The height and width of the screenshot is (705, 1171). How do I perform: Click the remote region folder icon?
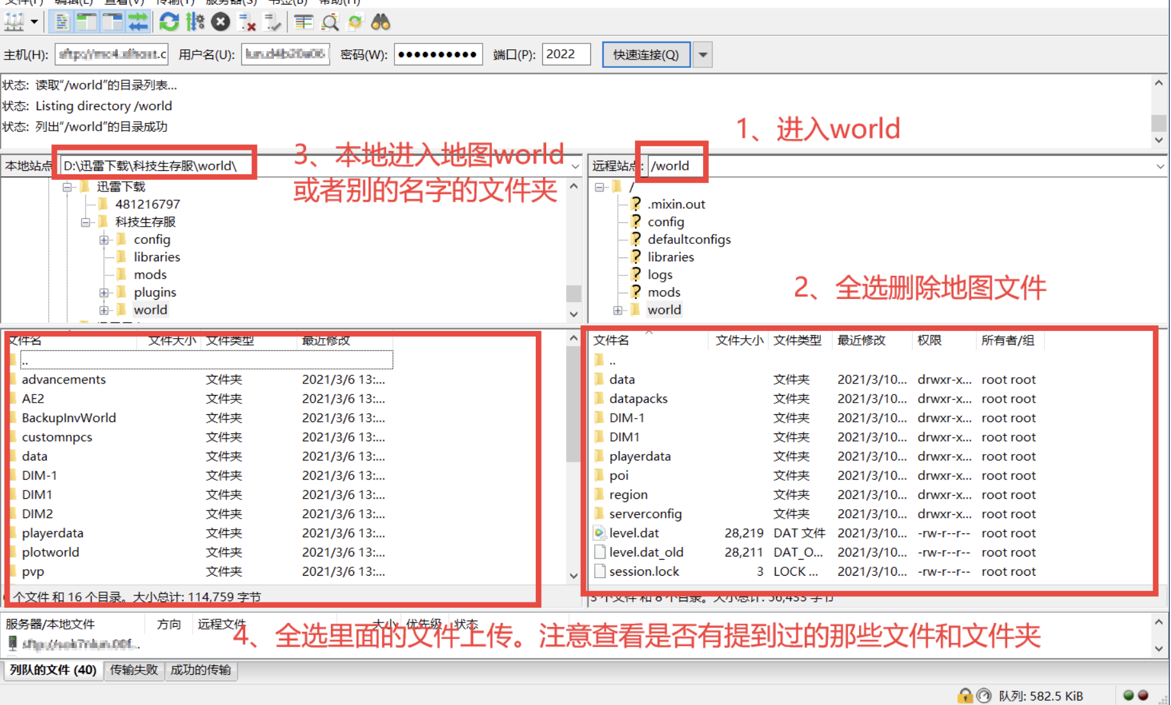600,494
